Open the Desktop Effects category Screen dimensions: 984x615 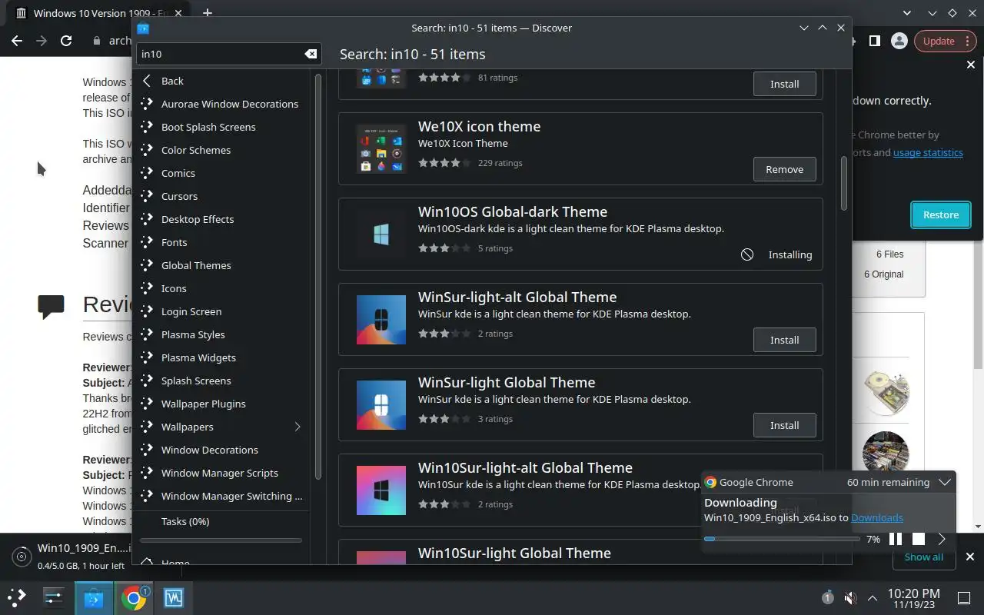pos(221,219)
